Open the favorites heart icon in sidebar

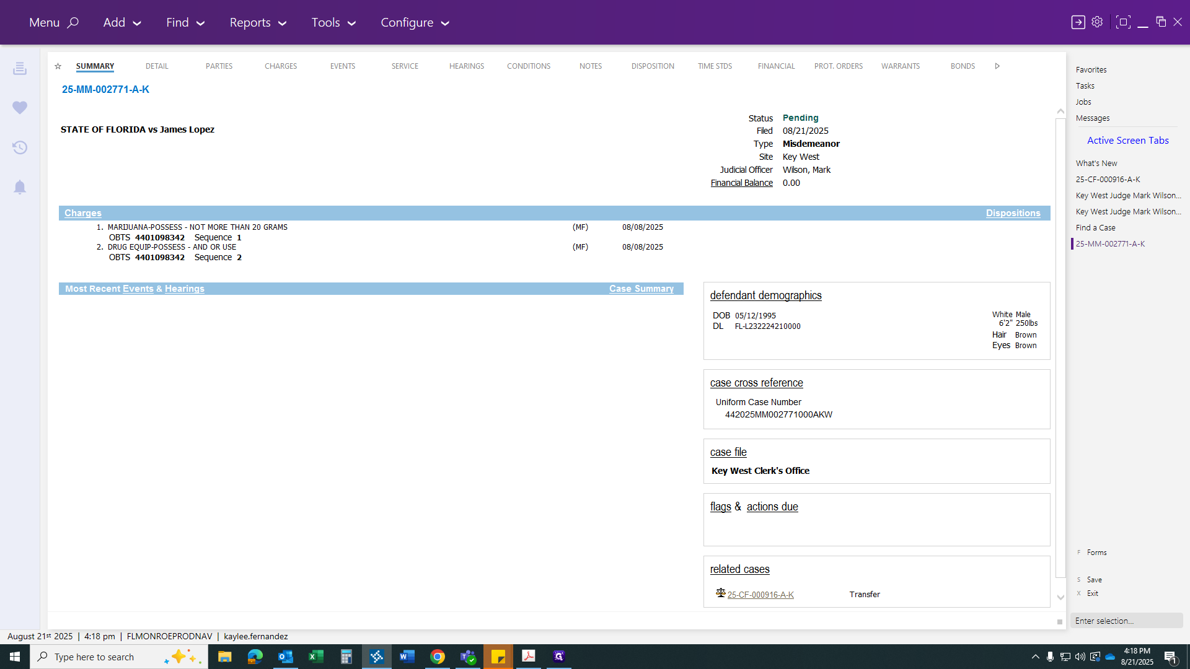pyautogui.click(x=20, y=108)
